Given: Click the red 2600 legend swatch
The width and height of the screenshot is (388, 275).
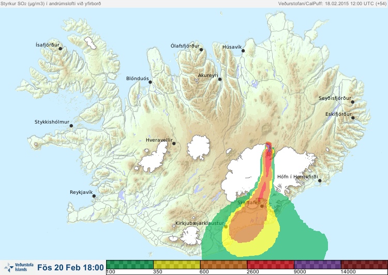Looking at the screenshot, I should 271,265.
